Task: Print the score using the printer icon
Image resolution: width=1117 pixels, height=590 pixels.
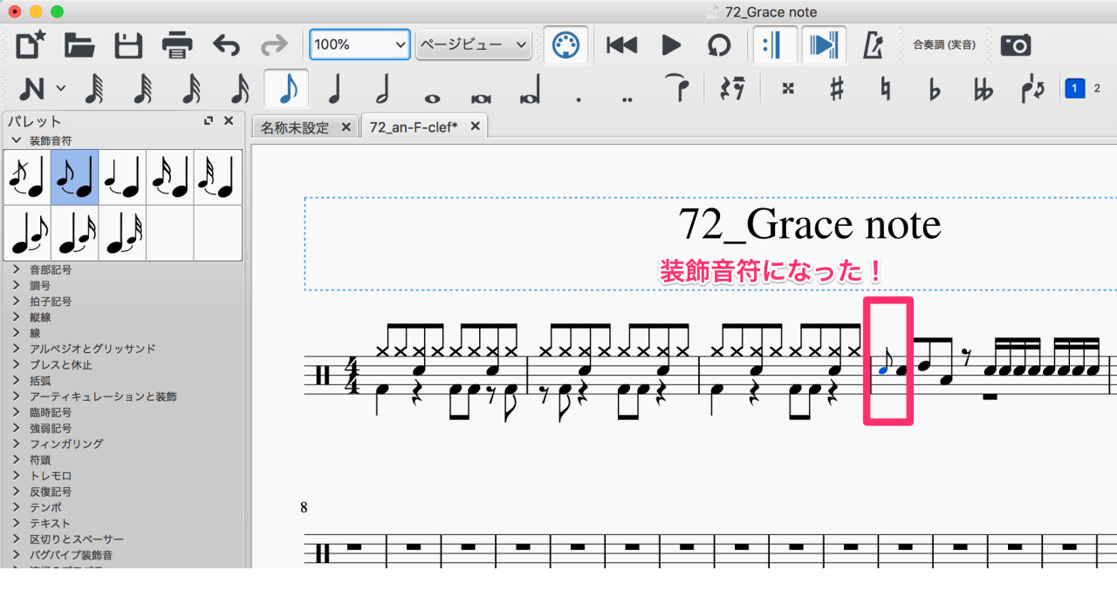Action: click(x=177, y=44)
